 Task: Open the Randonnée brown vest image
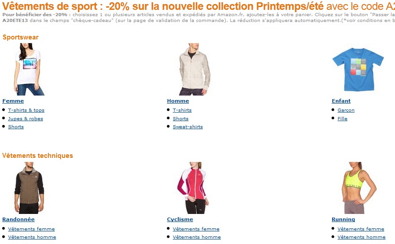tap(29, 188)
